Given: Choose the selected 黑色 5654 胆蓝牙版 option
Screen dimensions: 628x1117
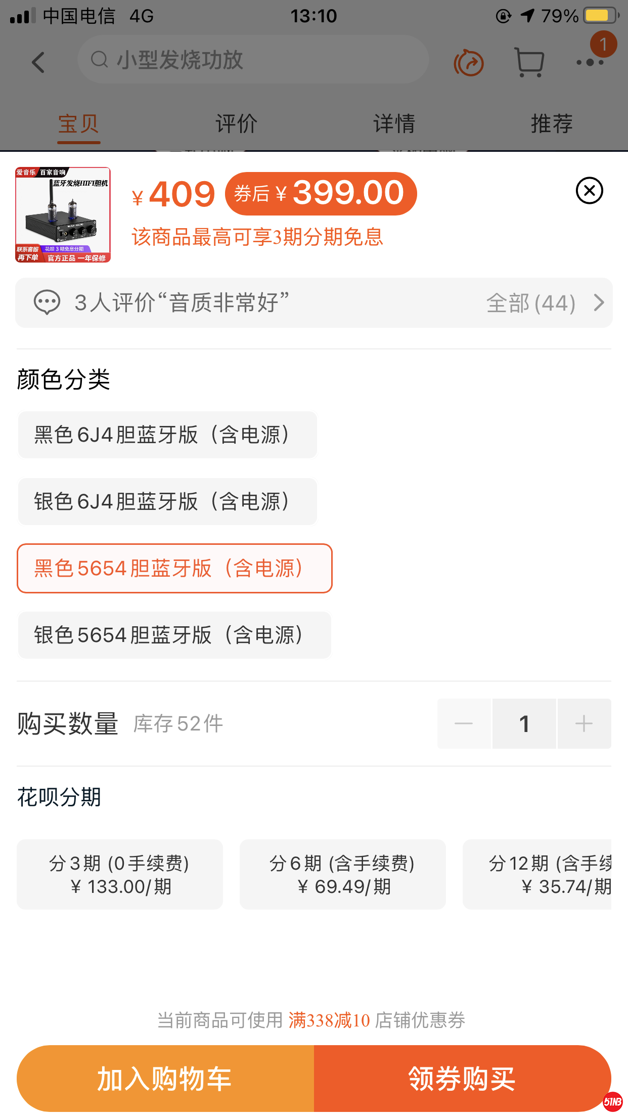Looking at the screenshot, I should coord(174,569).
